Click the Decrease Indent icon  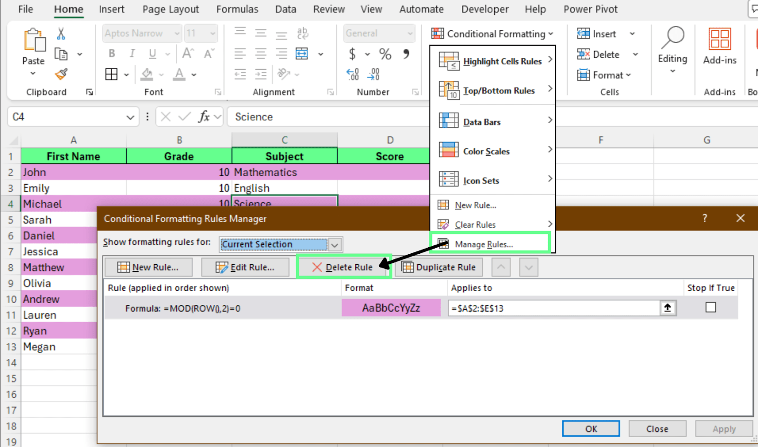coord(240,74)
